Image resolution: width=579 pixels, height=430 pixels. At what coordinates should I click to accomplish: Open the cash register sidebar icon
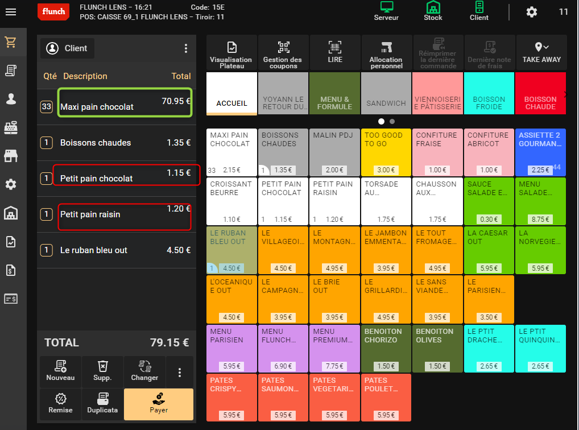(11, 127)
